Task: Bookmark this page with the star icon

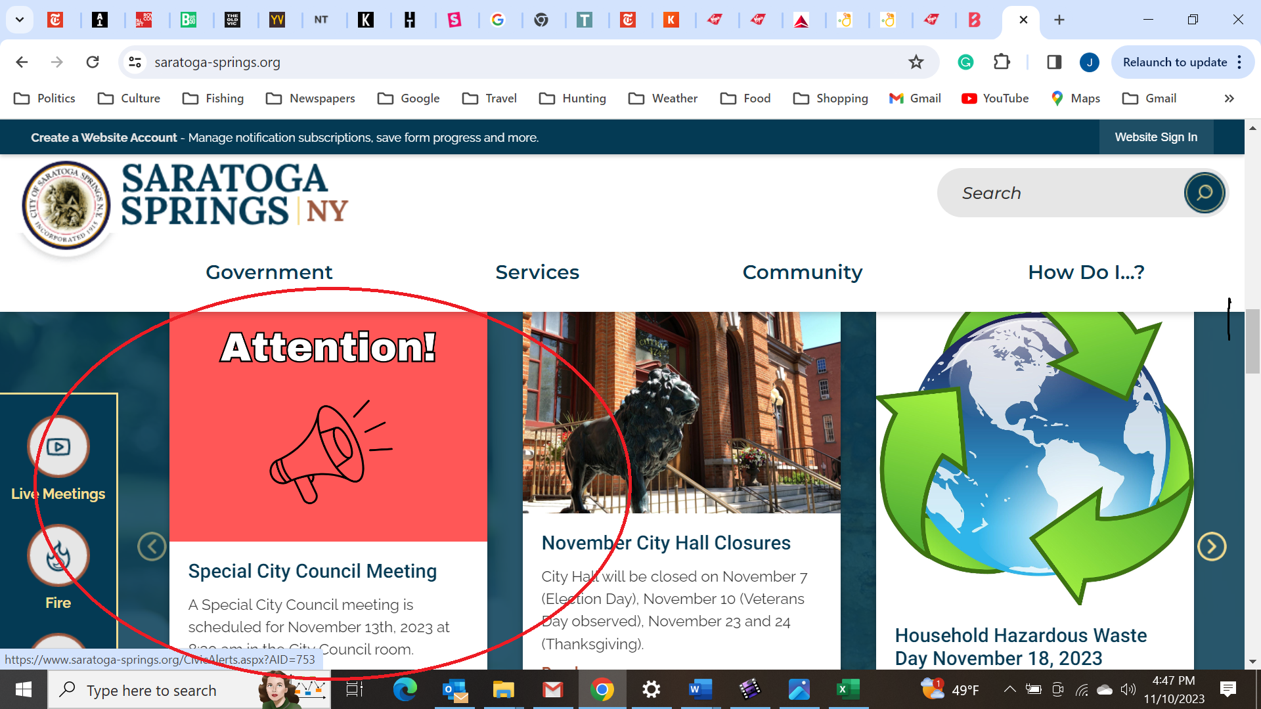Action: (x=916, y=62)
